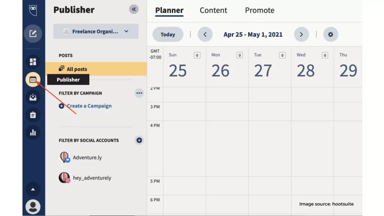Click Create a Campaign link
Image resolution: width=384 pixels, height=216 pixels.
[x=89, y=106]
